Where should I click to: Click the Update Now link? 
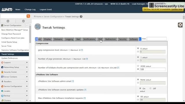177,9
